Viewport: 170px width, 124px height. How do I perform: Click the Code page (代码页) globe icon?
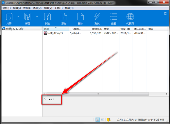coord(130,17)
